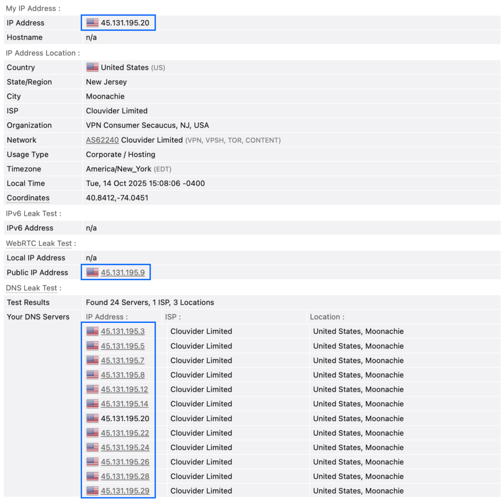Click the flag icon beside United States country
504x500 pixels.
[92, 67]
